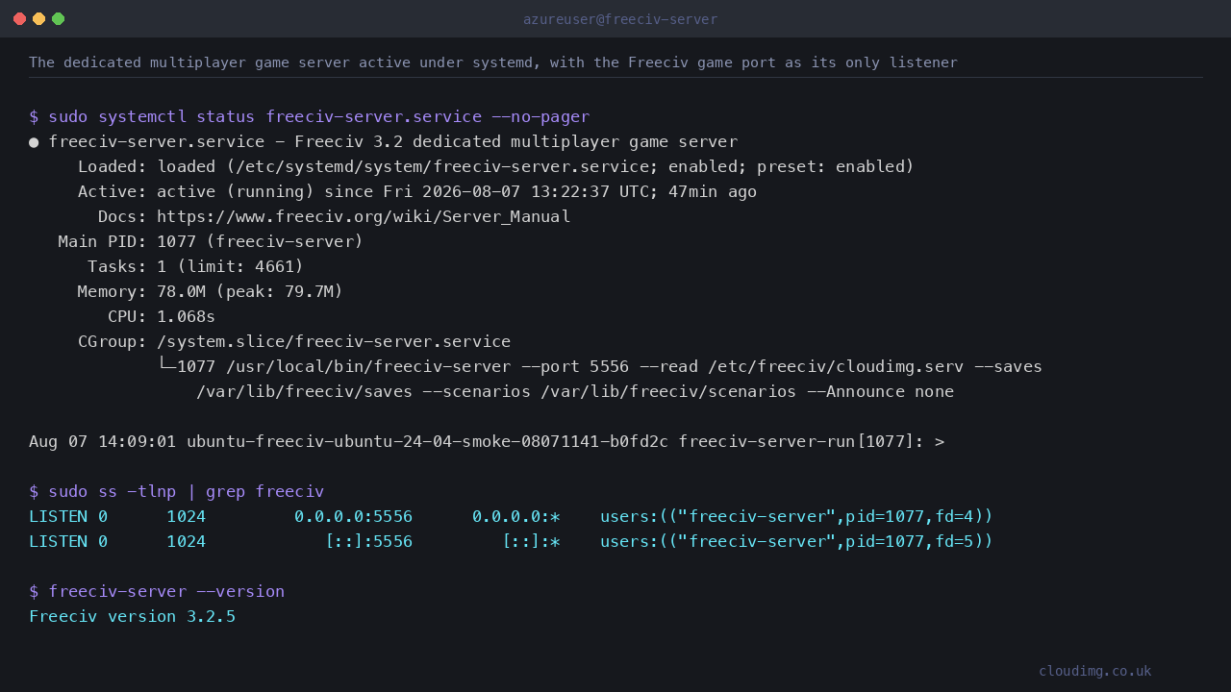This screenshot has height=692, width=1231.
Task: Click the Loaded line unit file path
Action: [x=442, y=166]
